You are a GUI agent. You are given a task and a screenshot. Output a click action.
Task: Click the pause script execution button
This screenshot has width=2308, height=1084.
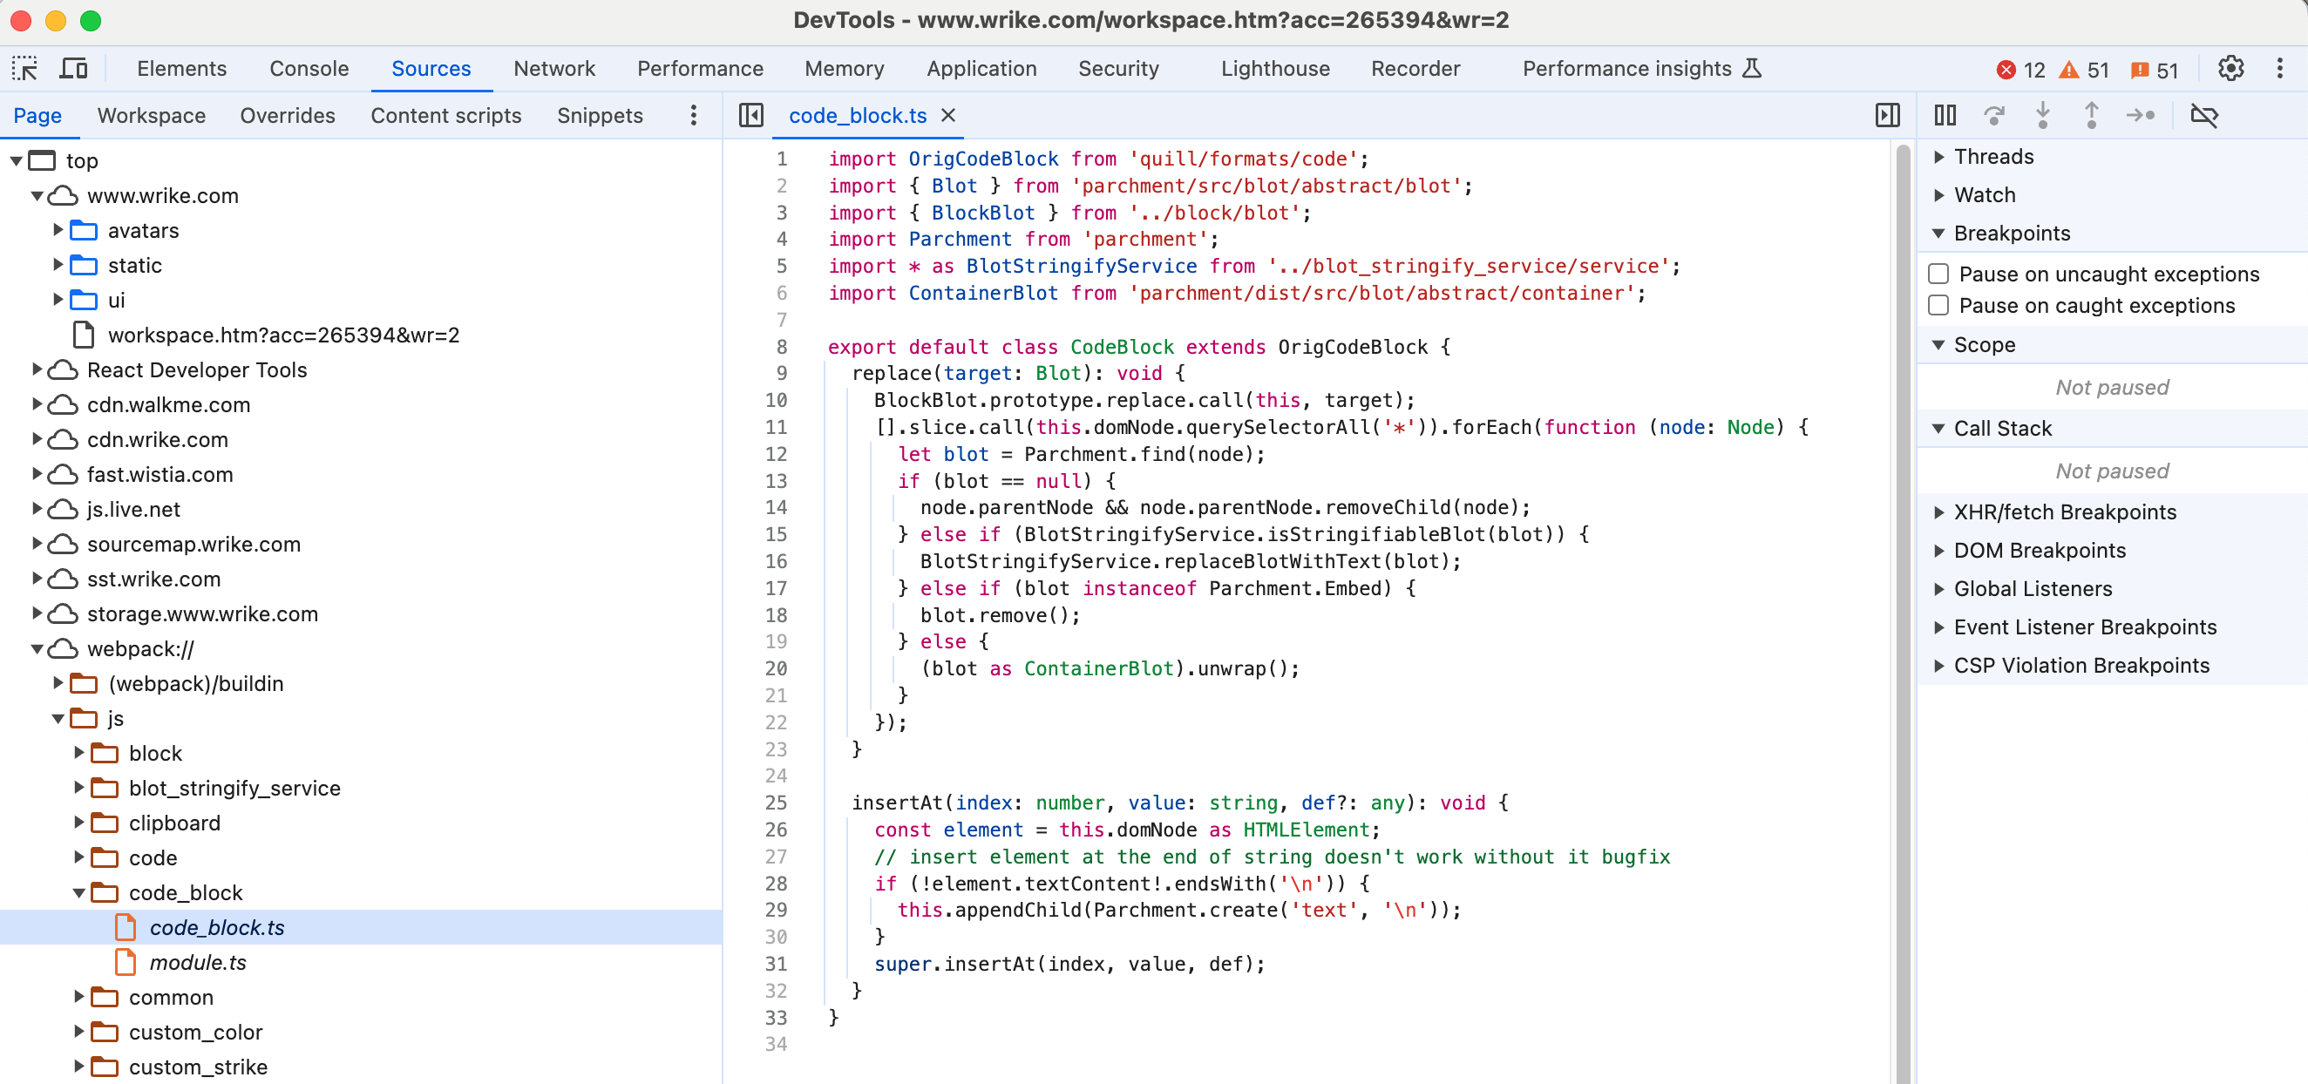coord(1945,116)
